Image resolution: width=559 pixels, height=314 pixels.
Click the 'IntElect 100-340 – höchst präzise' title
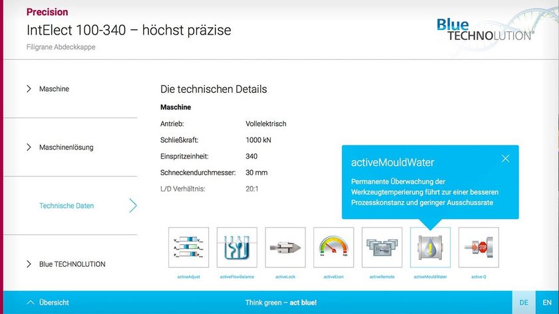(x=128, y=31)
